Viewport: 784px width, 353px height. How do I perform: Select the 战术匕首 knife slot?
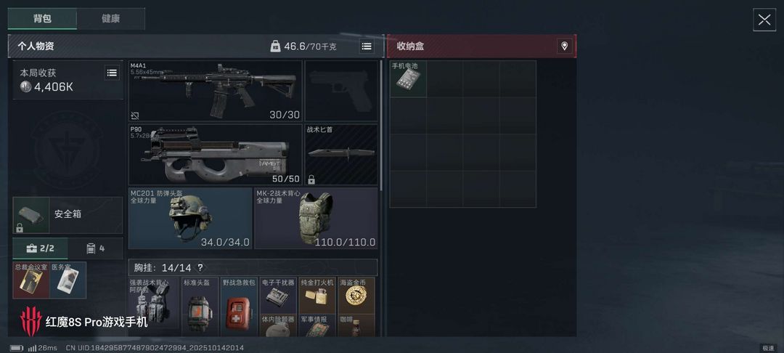341,155
